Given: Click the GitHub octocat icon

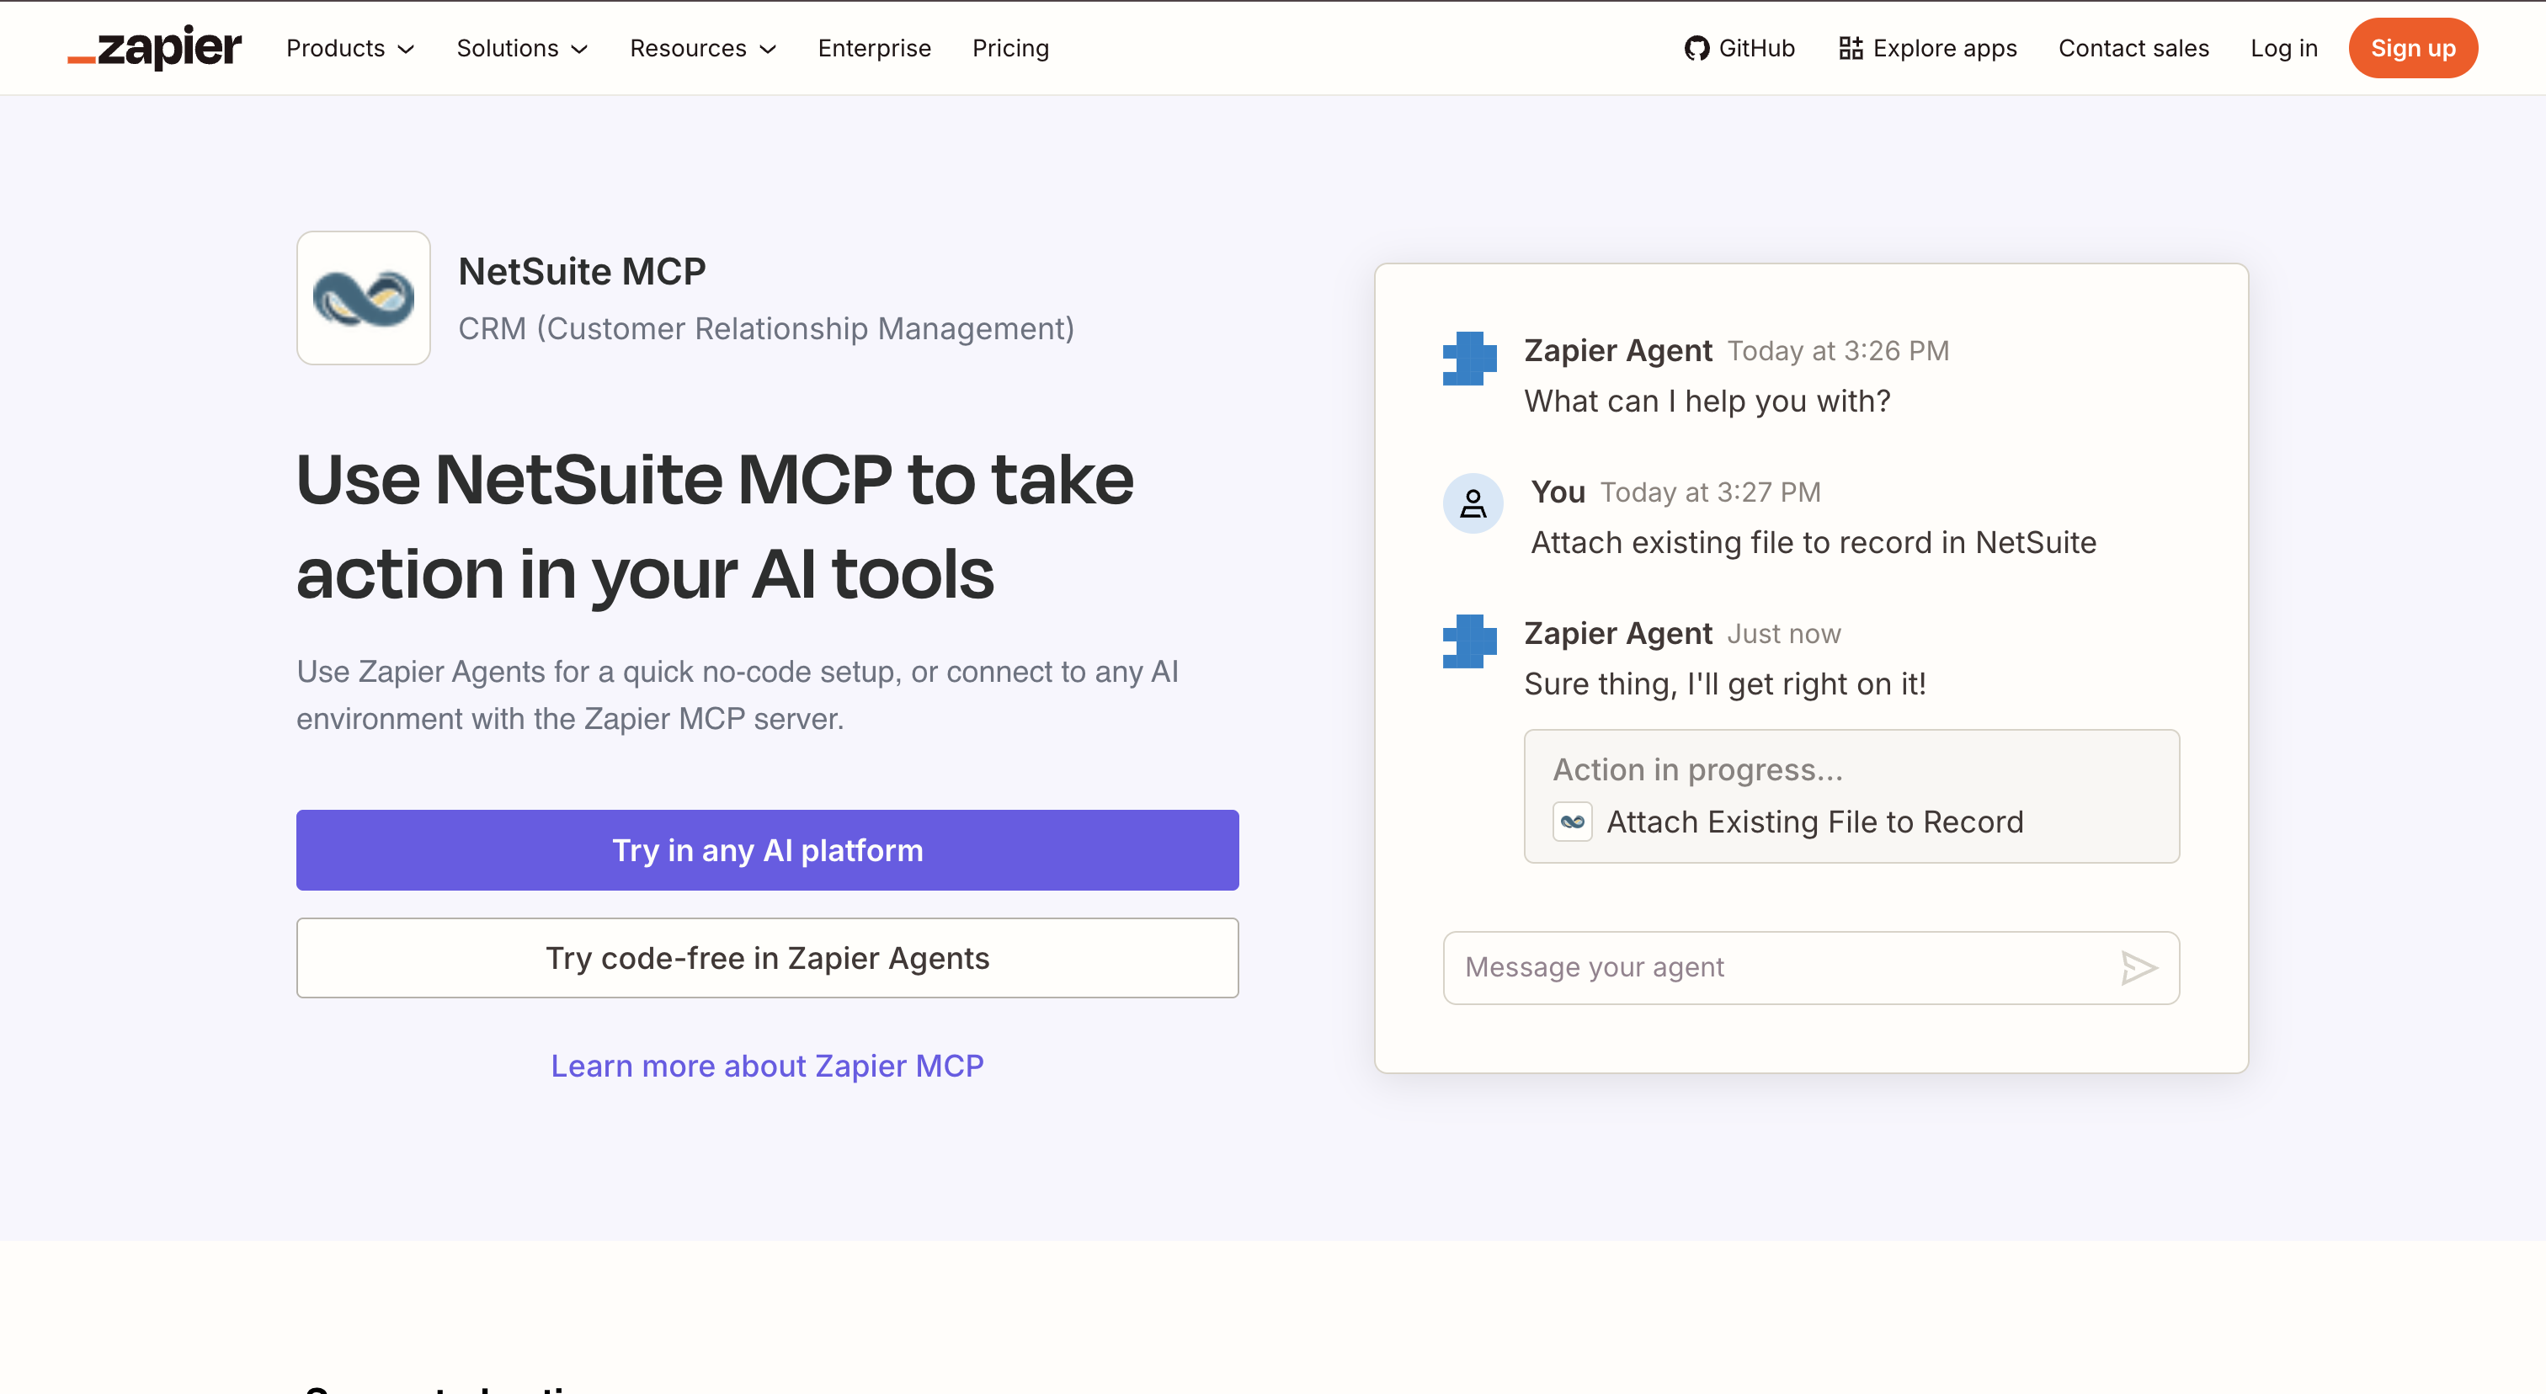Looking at the screenshot, I should coord(1697,49).
